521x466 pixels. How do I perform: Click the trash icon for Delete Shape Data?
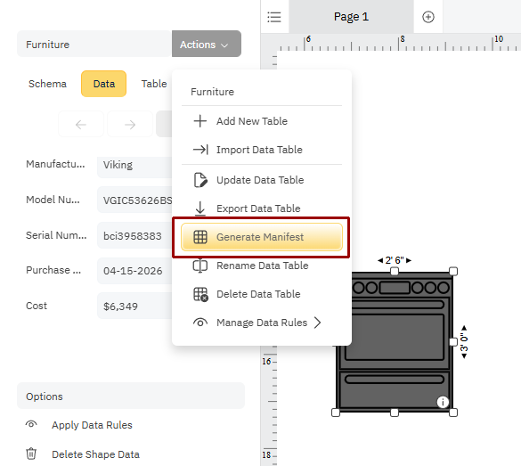tap(31, 454)
